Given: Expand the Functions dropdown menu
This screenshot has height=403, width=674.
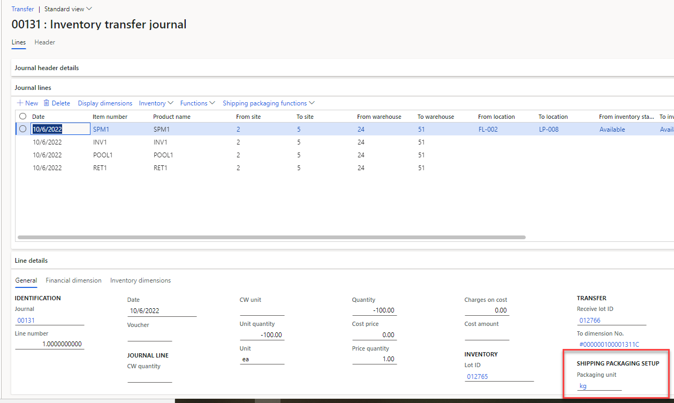Looking at the screenshot, I should click(197, 103).
